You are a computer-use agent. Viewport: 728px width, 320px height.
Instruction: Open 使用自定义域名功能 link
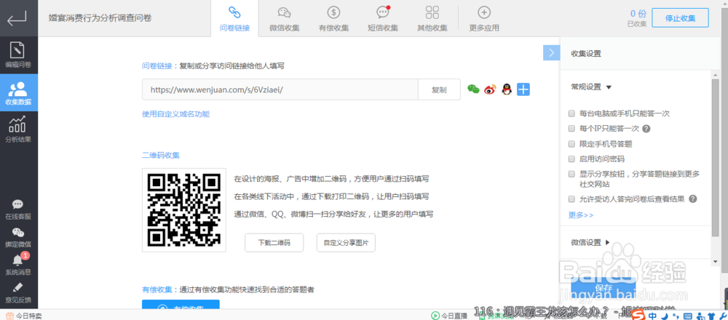pyautogui.click(x=175, y=113)
